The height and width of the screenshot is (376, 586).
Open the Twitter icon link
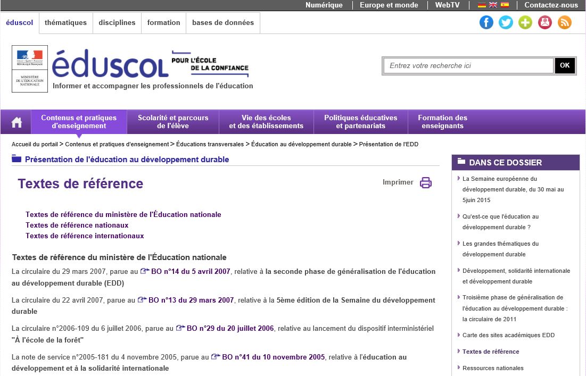click(506, 22)
